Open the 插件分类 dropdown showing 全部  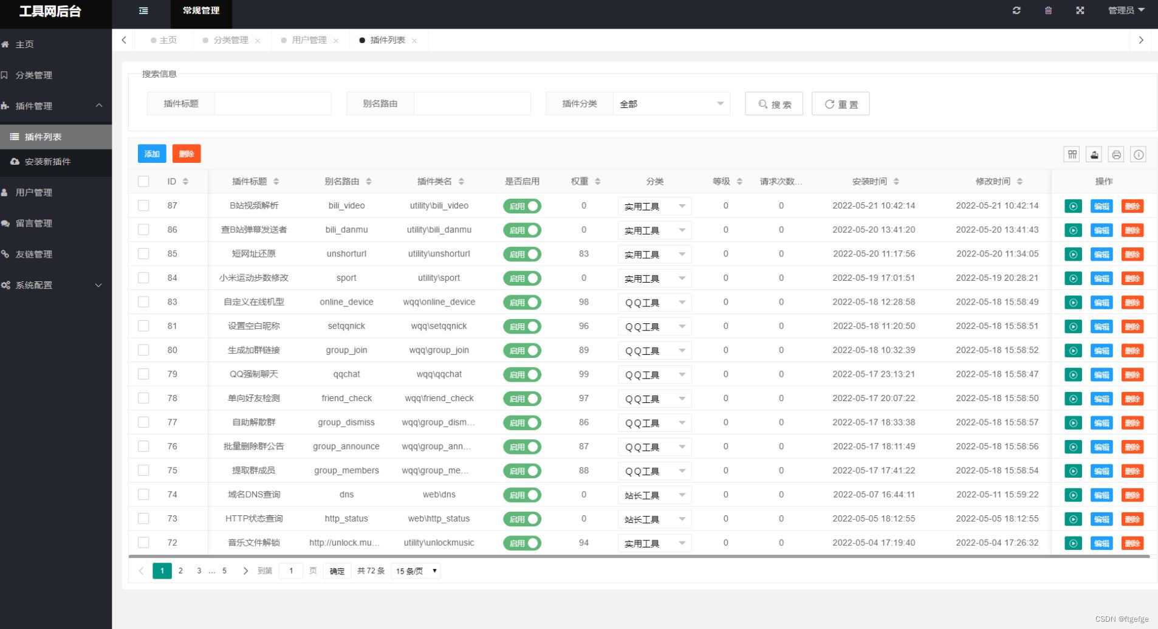click(x=671, y=103)
